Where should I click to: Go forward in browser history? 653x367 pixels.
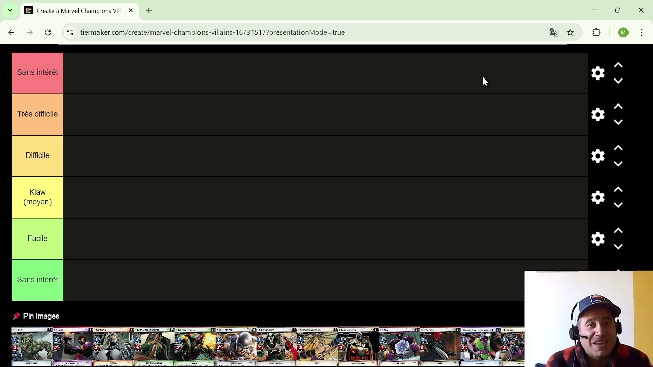click(30, 32)
